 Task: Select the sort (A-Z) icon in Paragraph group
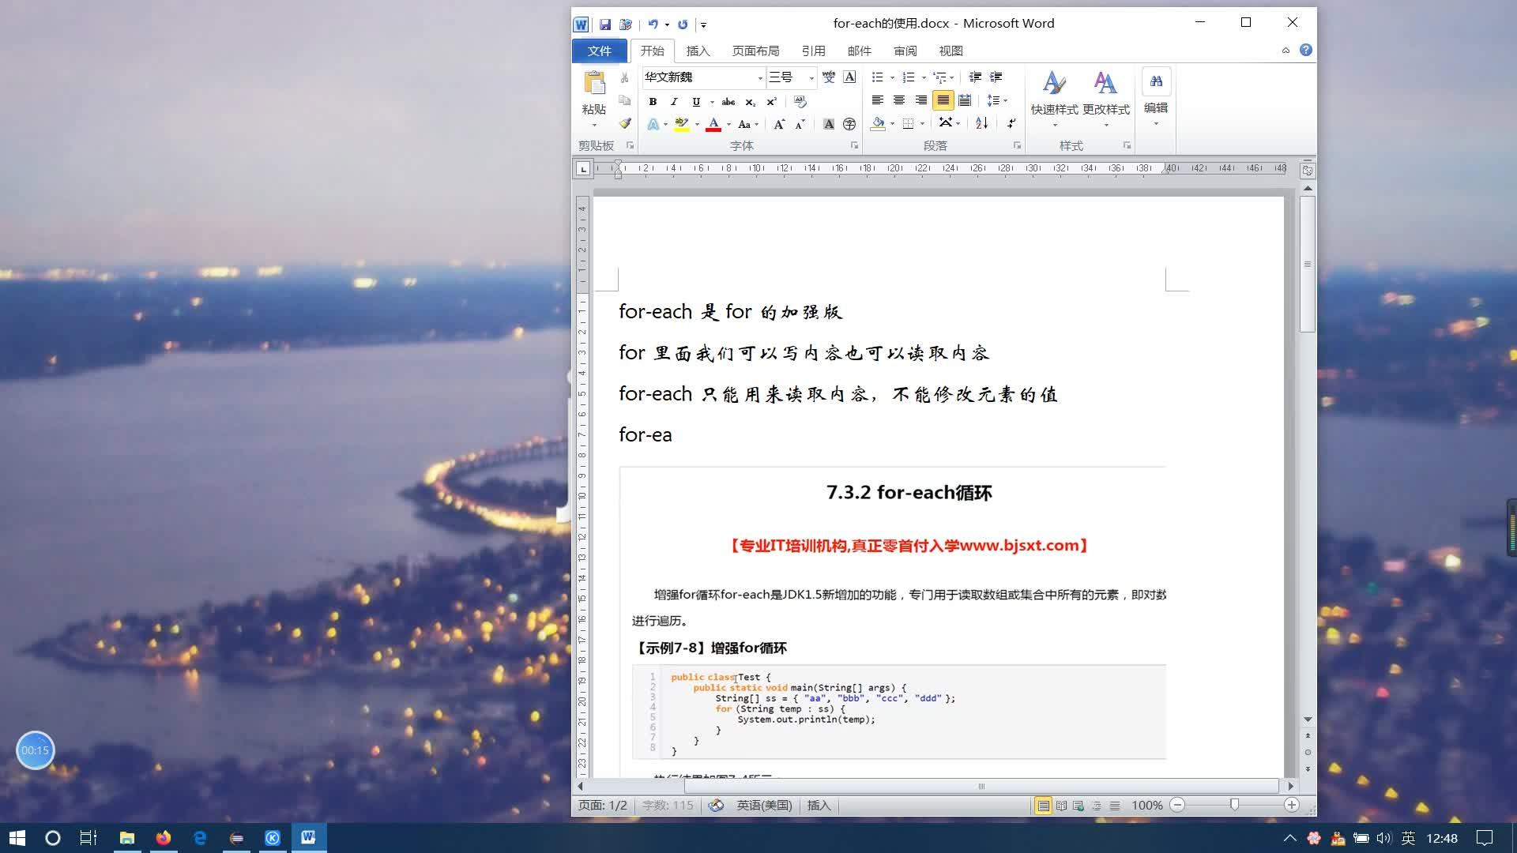coord(981,123)
